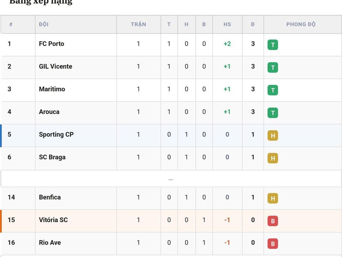
Task: Select the Rio Ave team name
Action: (x=50, y=243)
